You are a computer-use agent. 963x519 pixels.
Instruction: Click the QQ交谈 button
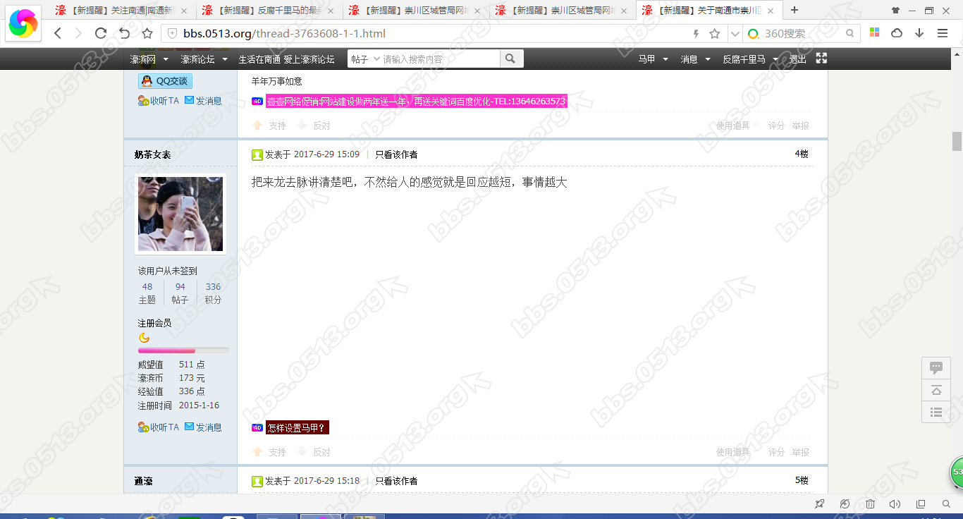pyautogui.click(x=166, y=81)
